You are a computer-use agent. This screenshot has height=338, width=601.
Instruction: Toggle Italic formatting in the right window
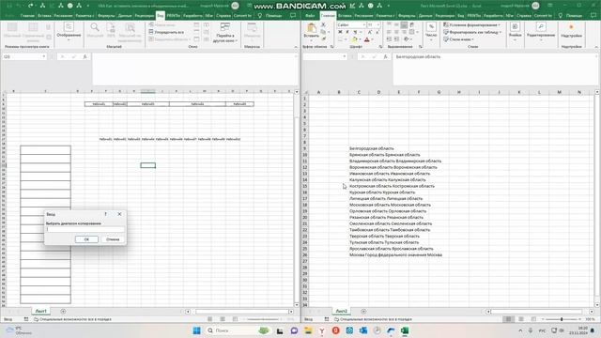pos(347,32)
